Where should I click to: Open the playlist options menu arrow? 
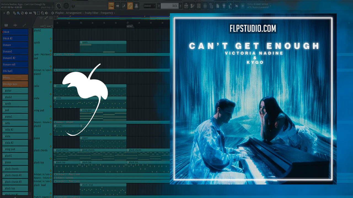[4, 13]
